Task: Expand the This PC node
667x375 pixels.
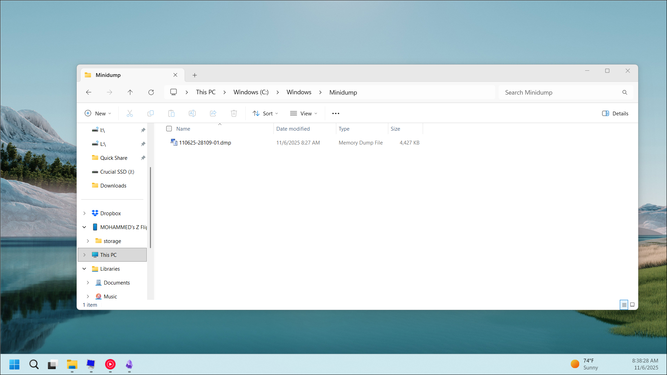Action: click(84, 255)
